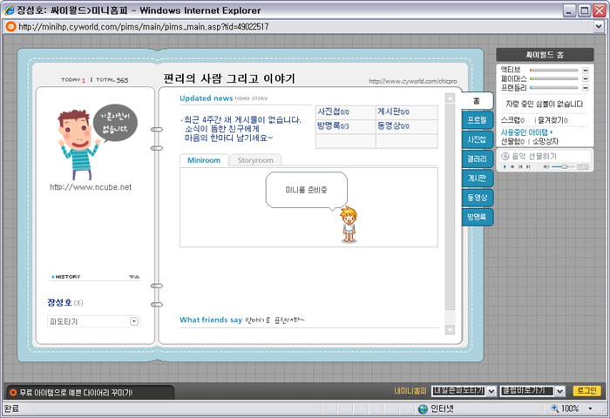Open 사진첩 0/0 in updated news
The width and height of the screenshot is (610, 418).
(334, 112)
